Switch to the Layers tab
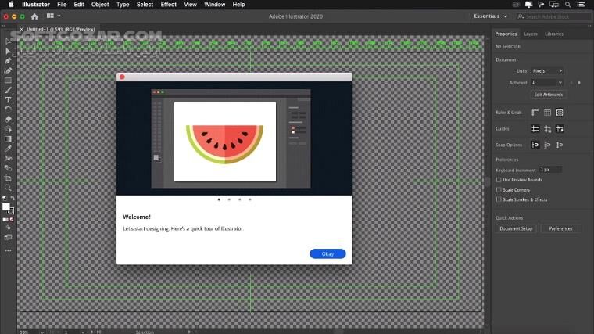594x334 pixels. pos(531,34)
